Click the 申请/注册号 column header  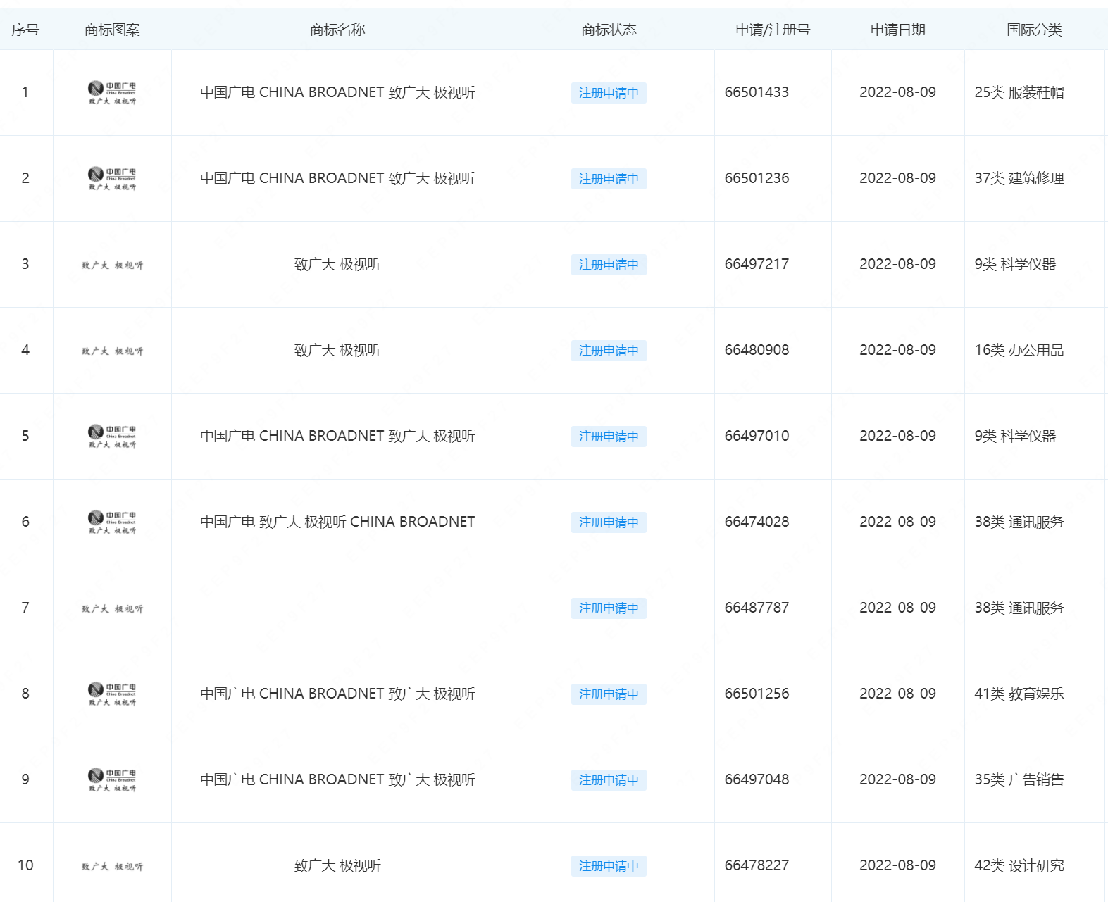(773, 30)
